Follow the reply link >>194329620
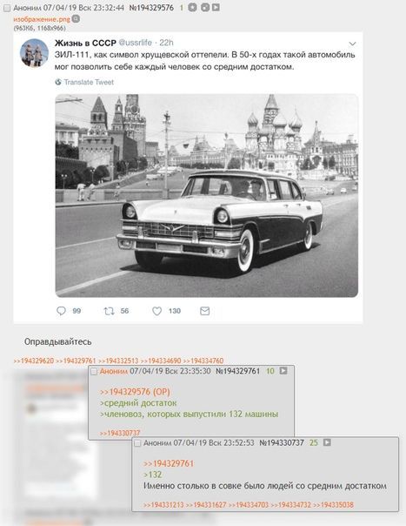Image resolution: width=406 pixels, height=526 pixels. point(34,361)
